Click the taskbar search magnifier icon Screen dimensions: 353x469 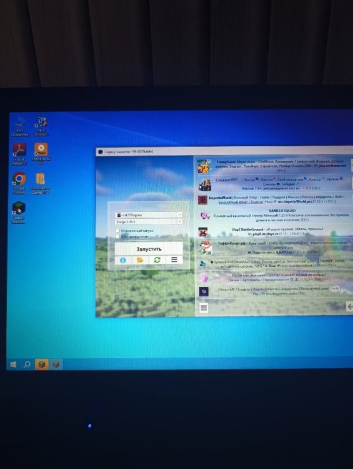click(x=27, y=365)
